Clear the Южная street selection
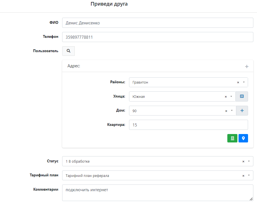 (x=226, y=97)
